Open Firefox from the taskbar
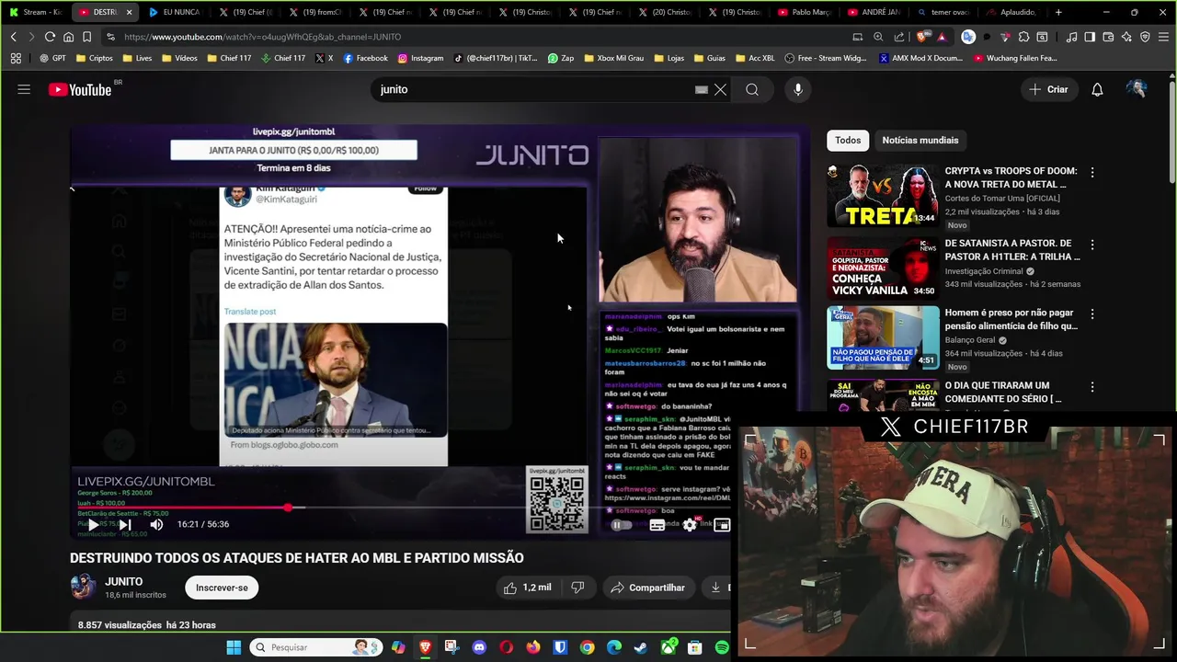Viewport: 1177px width, 662px height. coord(533,647)
